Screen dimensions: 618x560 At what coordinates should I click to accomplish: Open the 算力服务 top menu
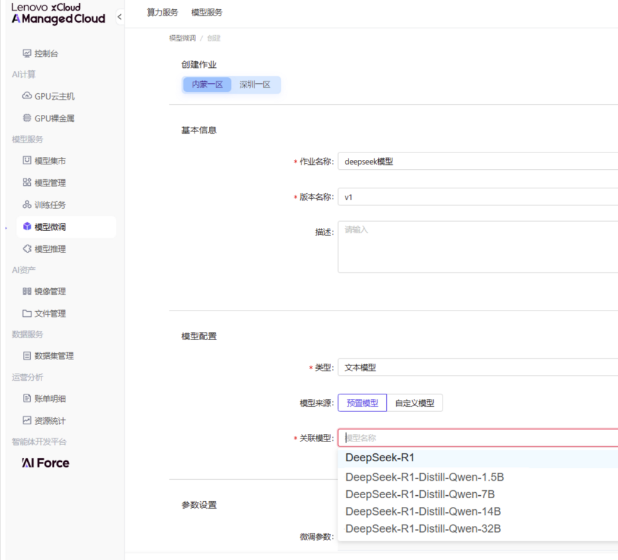(163, 12)
